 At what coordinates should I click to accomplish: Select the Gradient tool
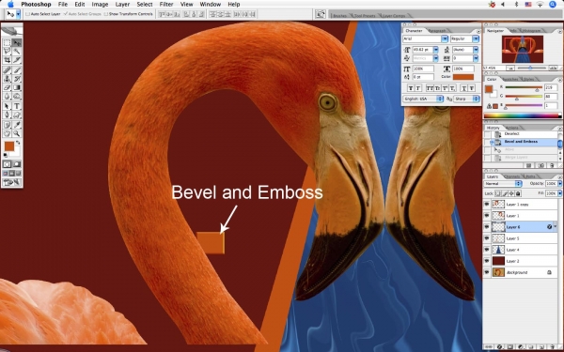[x=17, y=87]
